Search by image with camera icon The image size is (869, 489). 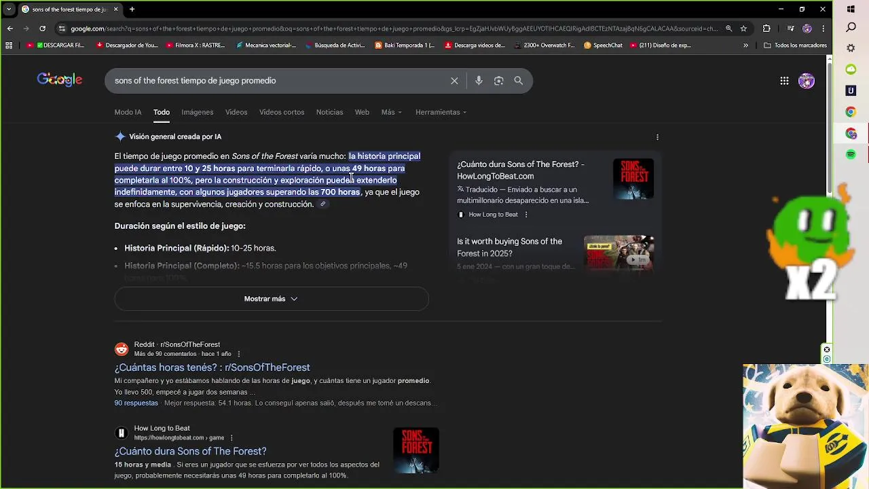[x=499, y=81]
